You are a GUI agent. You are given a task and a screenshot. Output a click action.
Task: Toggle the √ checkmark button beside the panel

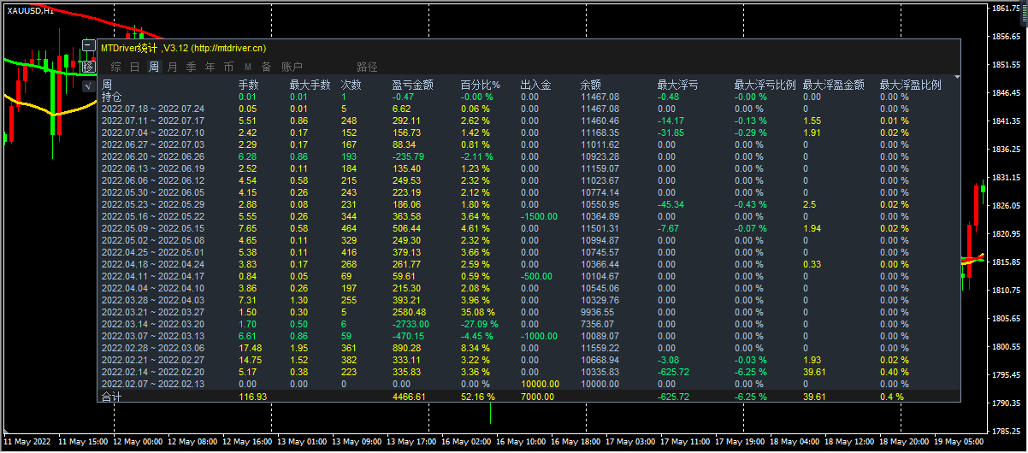tap(88, 85)
